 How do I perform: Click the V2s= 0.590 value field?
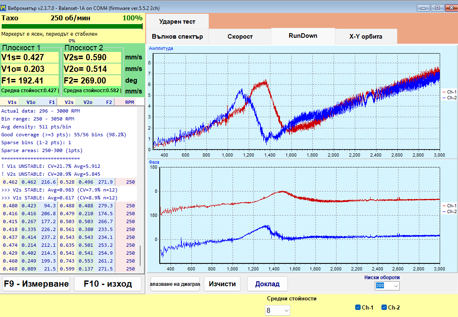pyautogui.click(x=92, y=57)
